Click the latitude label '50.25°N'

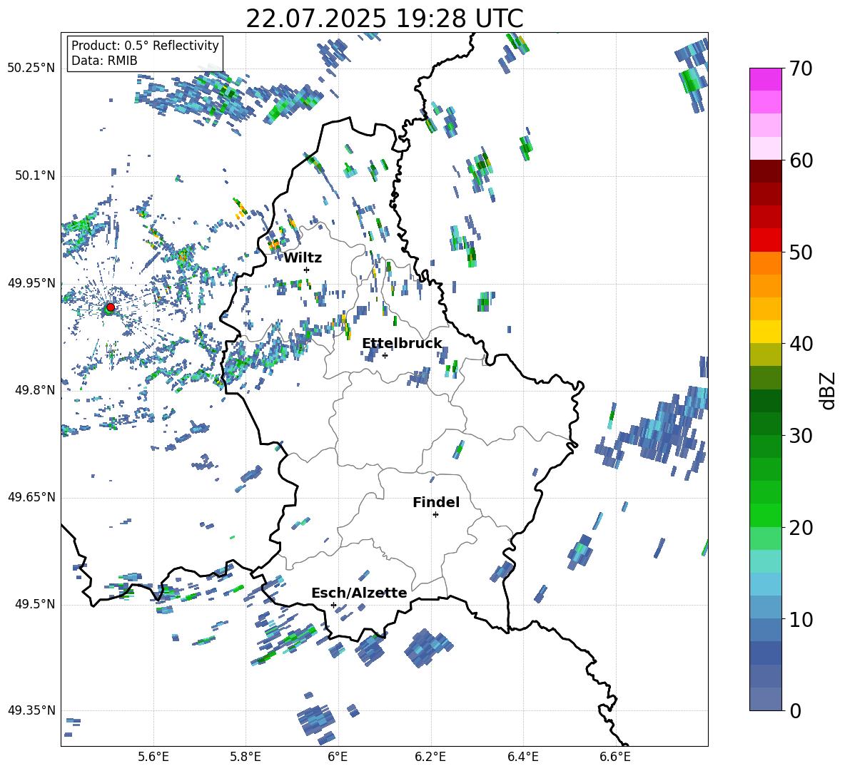click(31, 68)
